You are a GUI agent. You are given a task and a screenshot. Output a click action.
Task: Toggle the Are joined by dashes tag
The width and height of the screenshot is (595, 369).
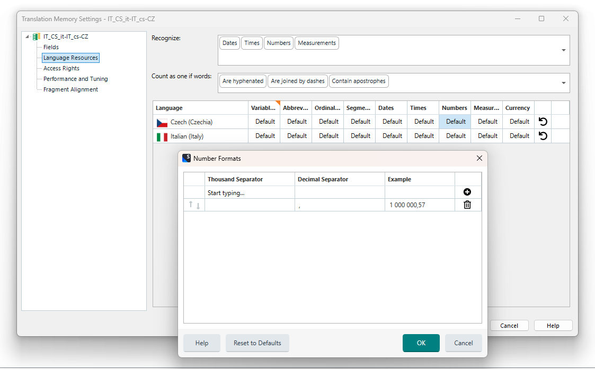click(x=298, y=81)
